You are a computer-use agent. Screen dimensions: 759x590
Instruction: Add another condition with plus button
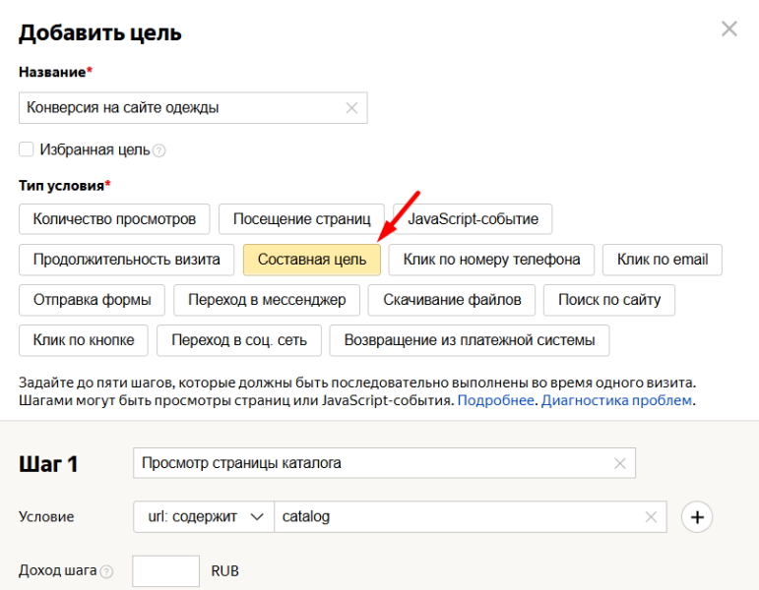click(x=697, y=517)
